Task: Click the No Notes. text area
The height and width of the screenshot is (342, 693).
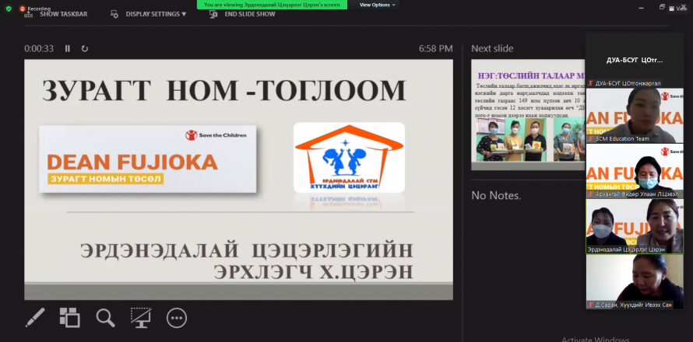Action: point(496,196)
